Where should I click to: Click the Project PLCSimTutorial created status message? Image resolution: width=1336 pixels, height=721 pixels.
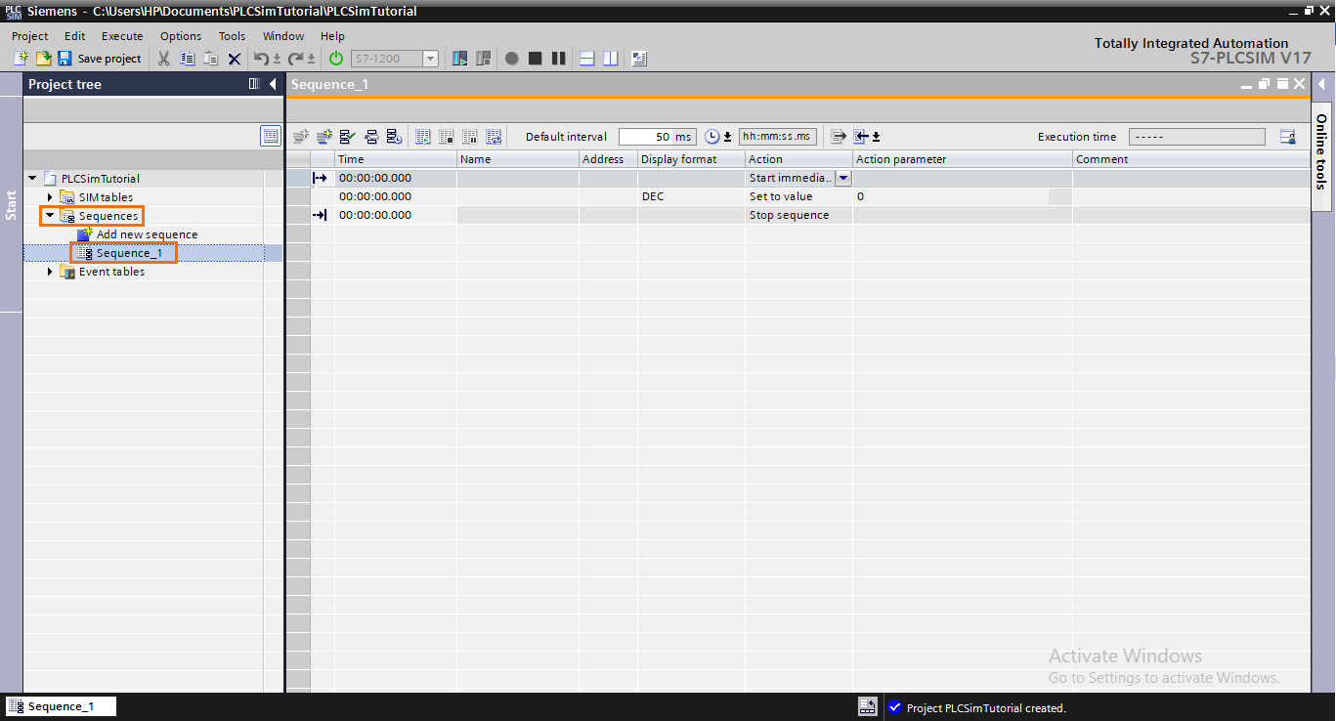[986, 708]
